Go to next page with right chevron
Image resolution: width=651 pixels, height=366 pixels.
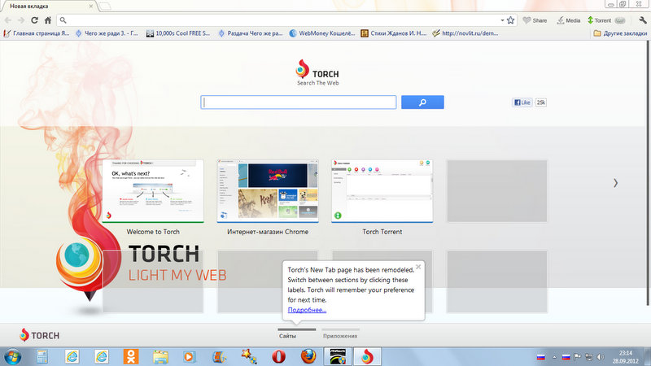click(x=616, y=183)
